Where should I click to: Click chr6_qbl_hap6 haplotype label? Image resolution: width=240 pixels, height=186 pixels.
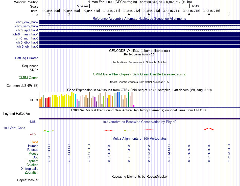click(28, 47)
